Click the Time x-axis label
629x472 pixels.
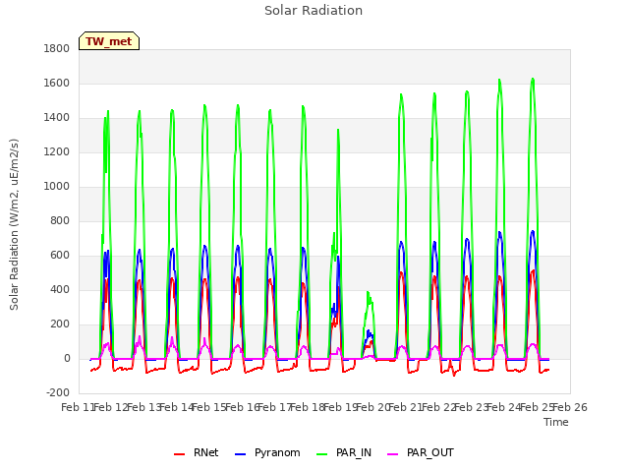tap(556, 422)
